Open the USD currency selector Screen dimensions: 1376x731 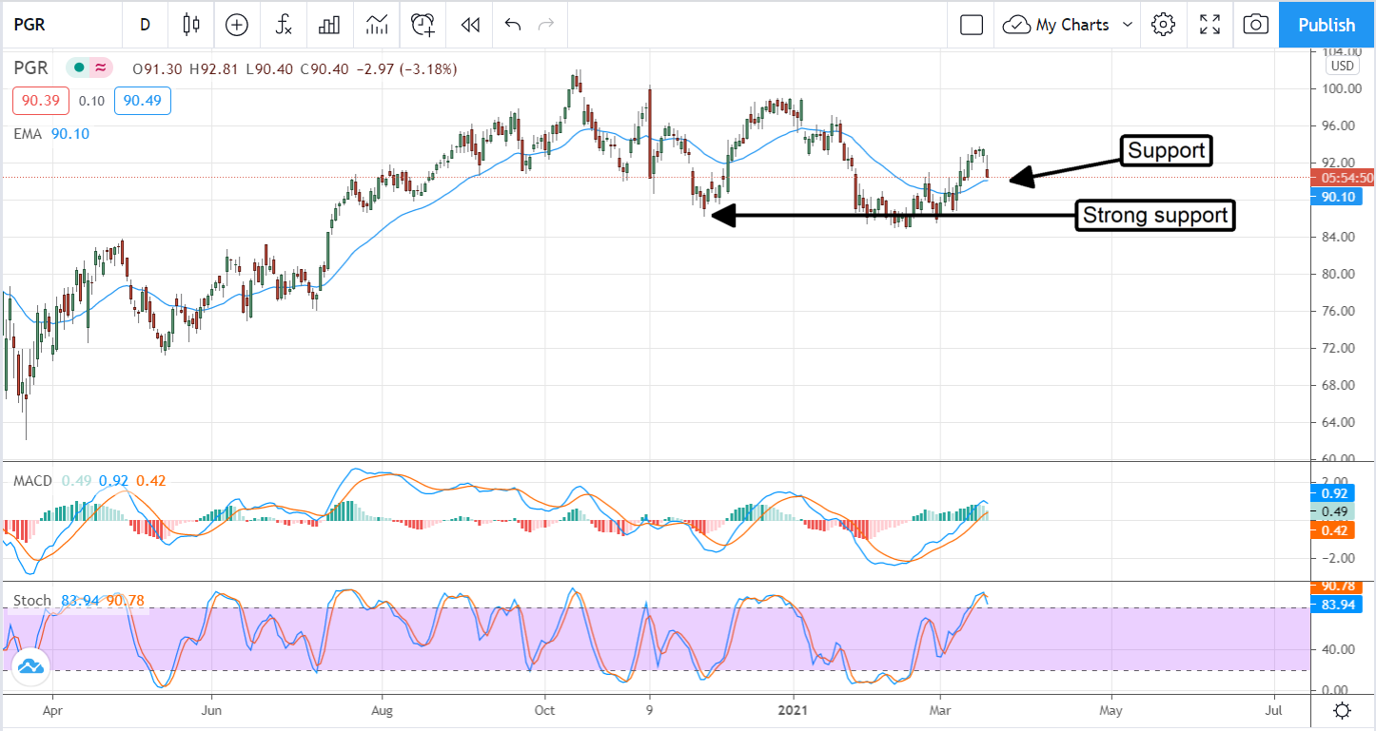[x=1342, y=66]
